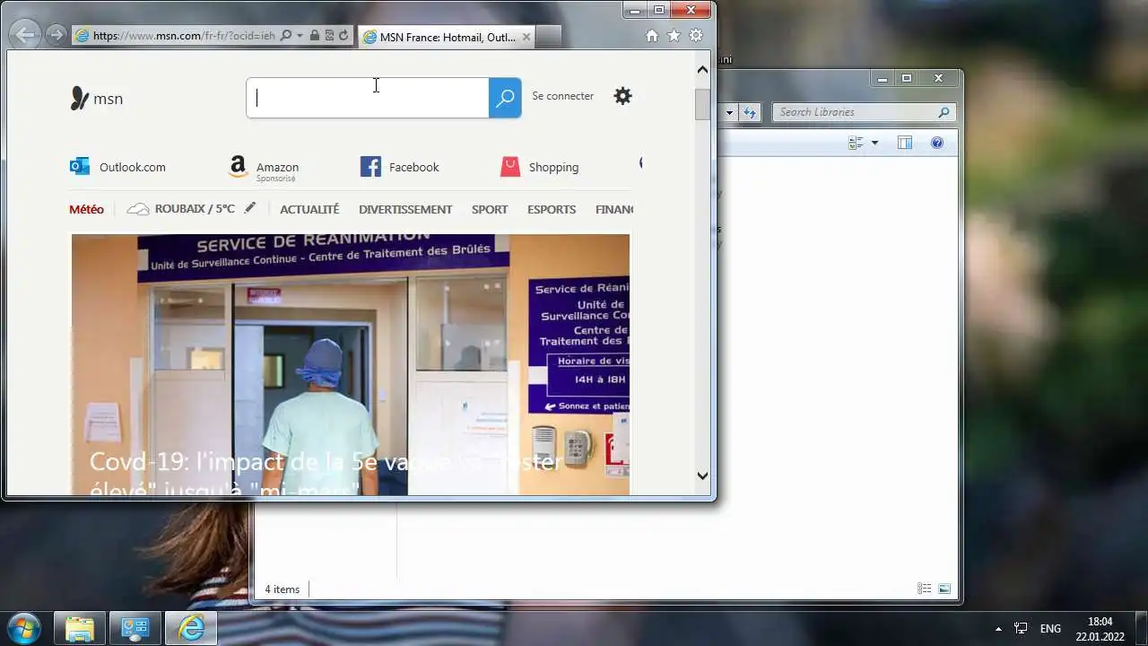Image resolution: width=1148 pixels, height=646 pixels.
Task: Minimize the Libraries Explorer window
Action: point(883,78)
